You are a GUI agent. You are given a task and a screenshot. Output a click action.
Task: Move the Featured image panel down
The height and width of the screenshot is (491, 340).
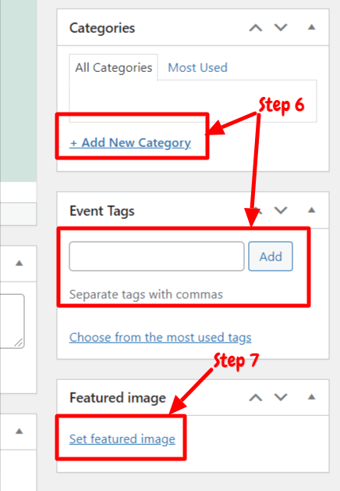tap(281, 397)
